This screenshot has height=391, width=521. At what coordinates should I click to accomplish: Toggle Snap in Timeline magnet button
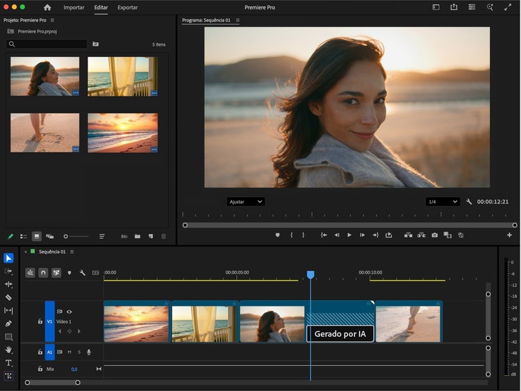pyautogui.click(x=43, y=273)
